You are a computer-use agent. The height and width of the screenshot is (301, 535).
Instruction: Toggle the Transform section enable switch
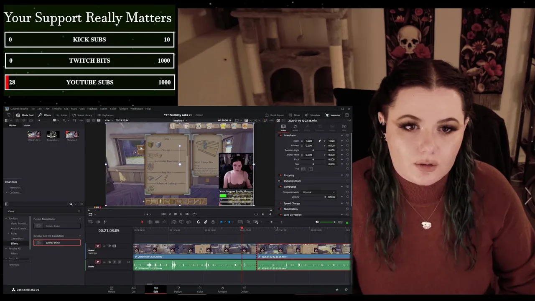[x=280, y=135]
